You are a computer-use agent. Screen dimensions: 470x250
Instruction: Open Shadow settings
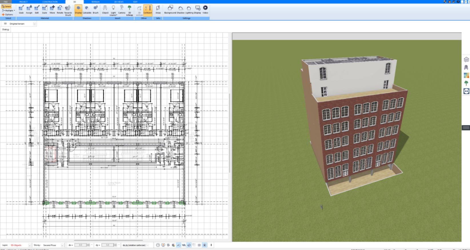click(181, 9)
